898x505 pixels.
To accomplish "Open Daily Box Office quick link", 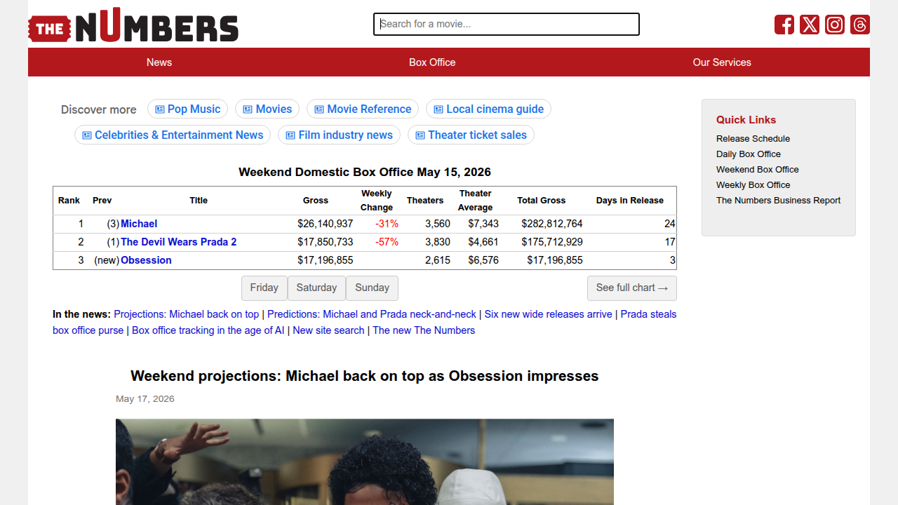I will (749, 154).
